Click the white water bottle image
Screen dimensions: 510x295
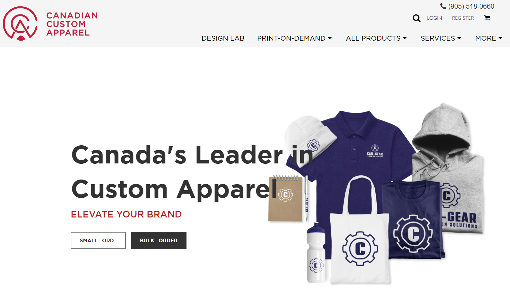tap(316, 253)
